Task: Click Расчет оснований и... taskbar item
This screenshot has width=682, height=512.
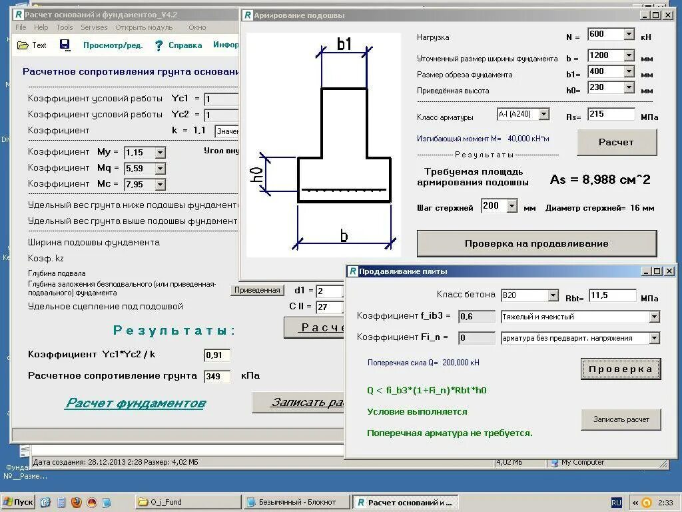Action: coord(406,503)
